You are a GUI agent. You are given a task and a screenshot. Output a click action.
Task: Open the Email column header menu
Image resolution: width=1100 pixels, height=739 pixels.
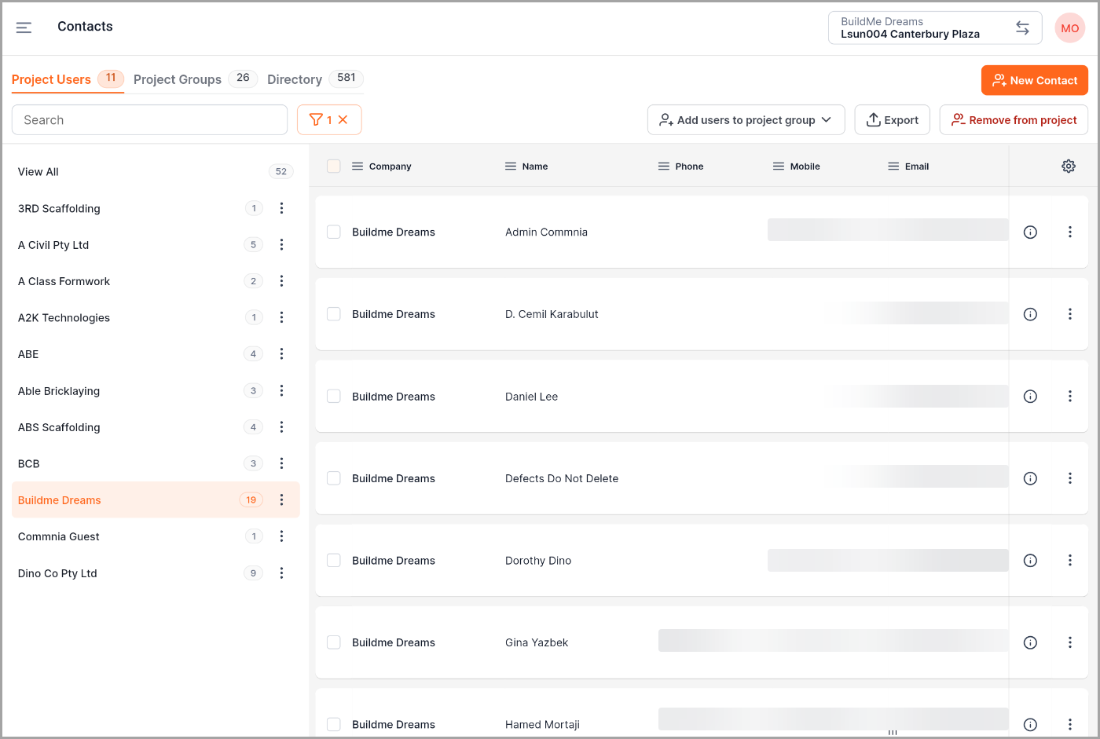coord(893,166)
